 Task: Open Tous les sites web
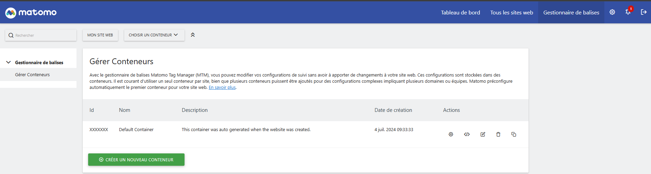pos(511,13)
